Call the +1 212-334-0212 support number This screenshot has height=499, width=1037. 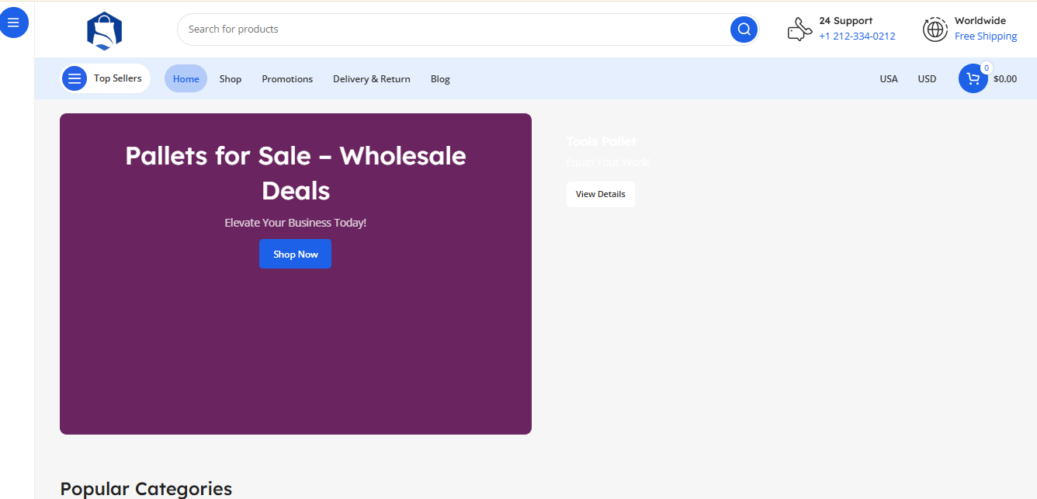coord(857,36)
